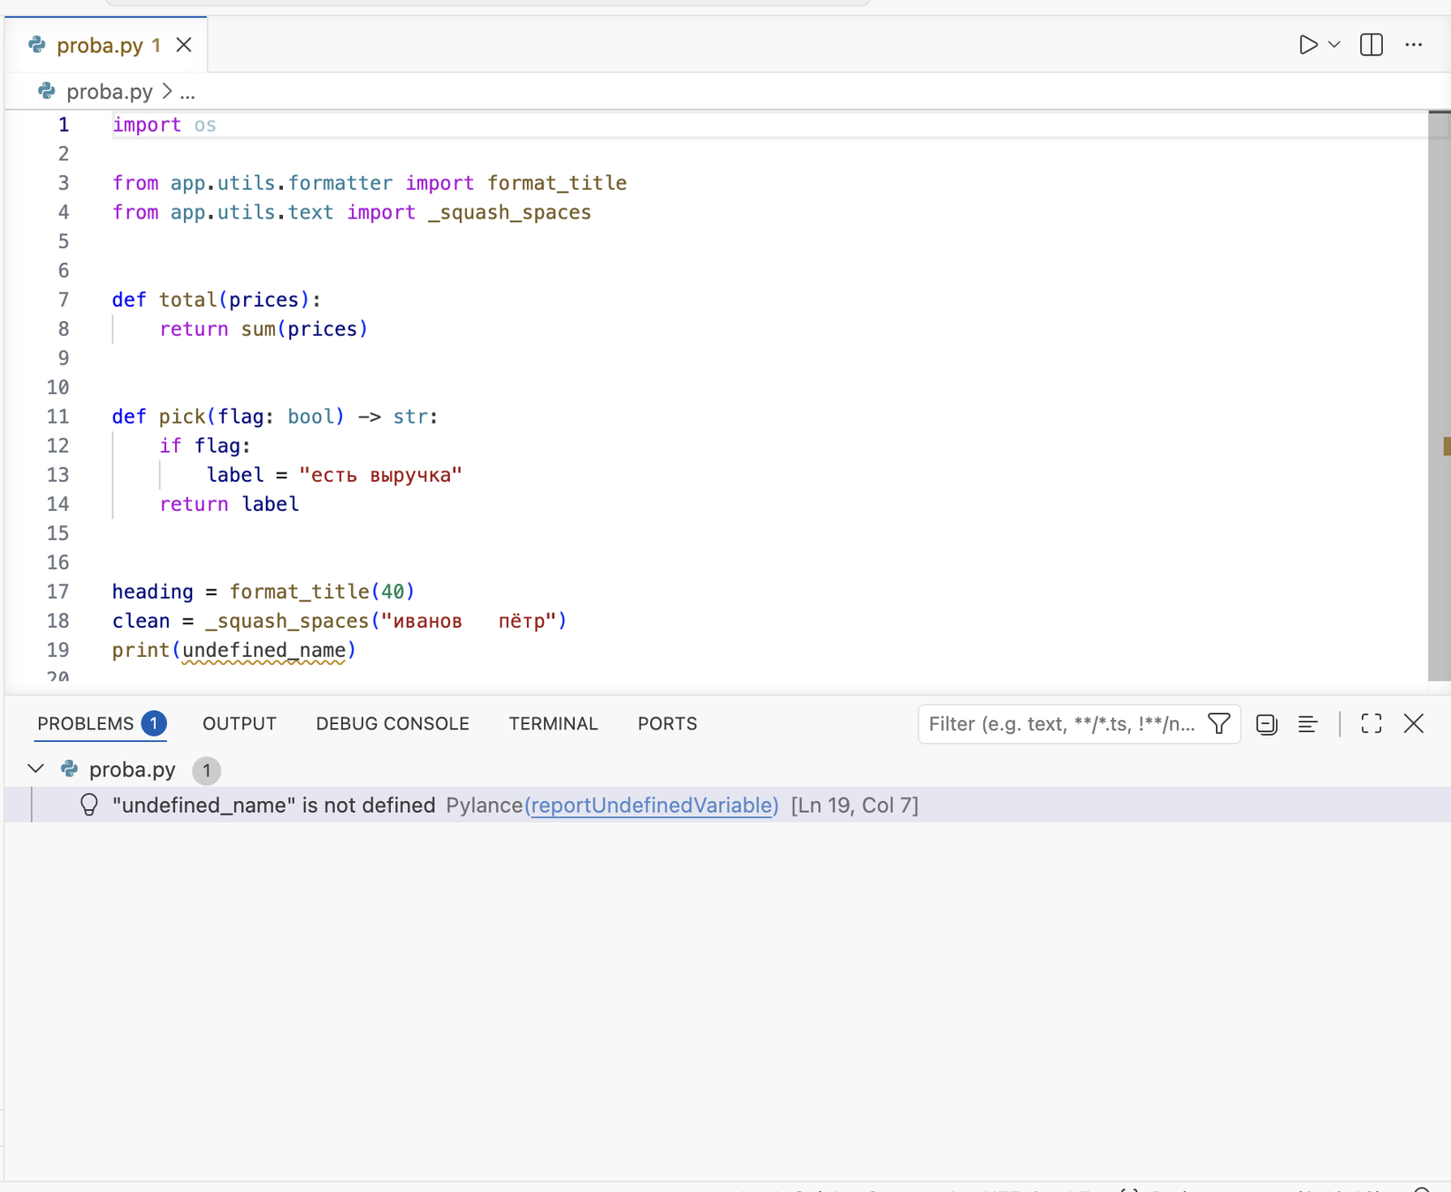
Task: Click line number 3 in the gutter
Action: click(x=63, y=182)
